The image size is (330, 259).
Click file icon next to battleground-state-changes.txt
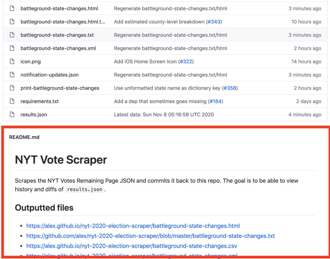[12, 35]
